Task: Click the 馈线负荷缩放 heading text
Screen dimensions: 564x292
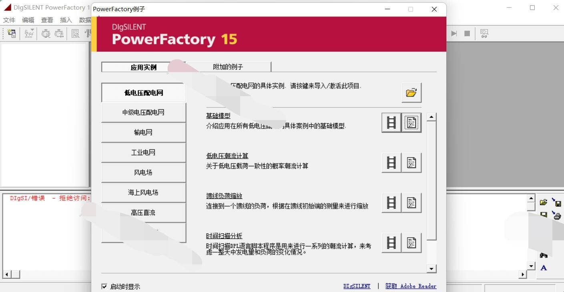Action: click(x=224, y=196)
